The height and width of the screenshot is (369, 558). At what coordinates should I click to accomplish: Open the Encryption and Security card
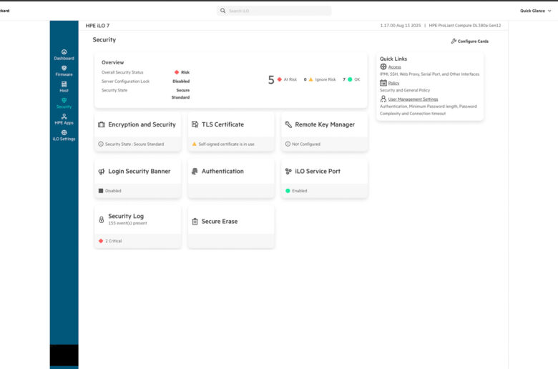tap(137, 125)
